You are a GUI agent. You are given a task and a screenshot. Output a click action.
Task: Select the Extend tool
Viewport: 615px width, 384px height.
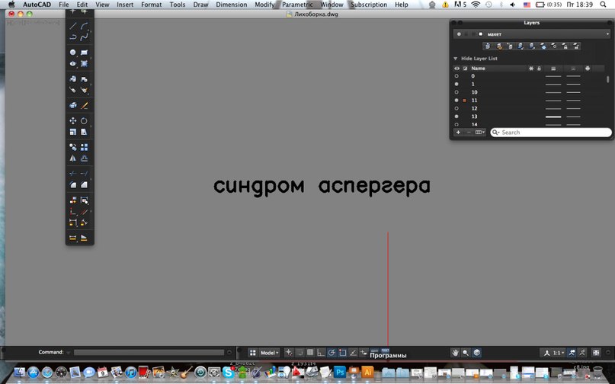tap(84, 174)
